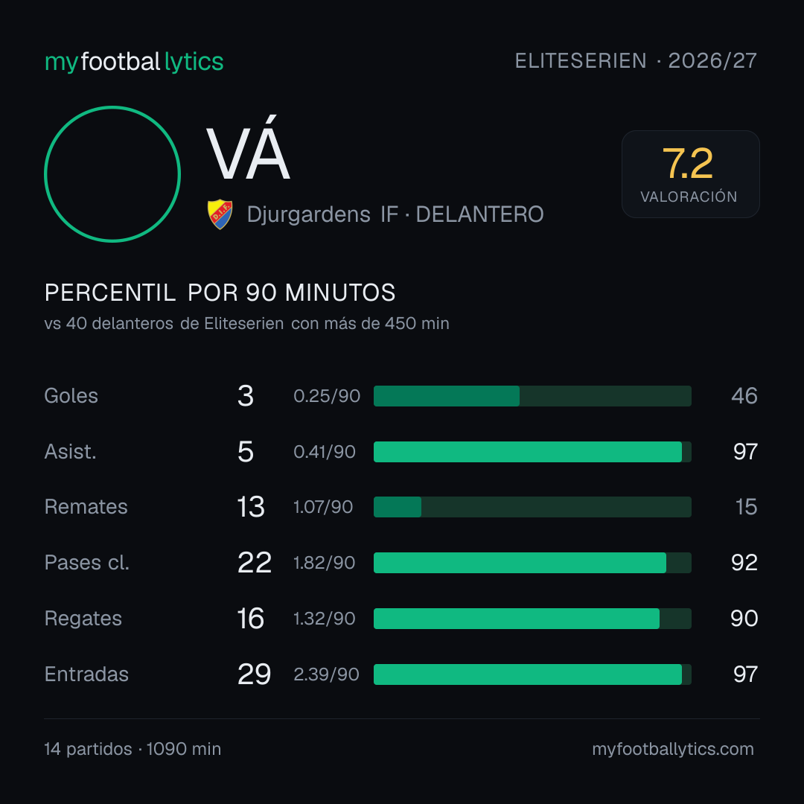Click the Remates percentile bar
Screen dimensions: 804x804
tap(532, 507)
